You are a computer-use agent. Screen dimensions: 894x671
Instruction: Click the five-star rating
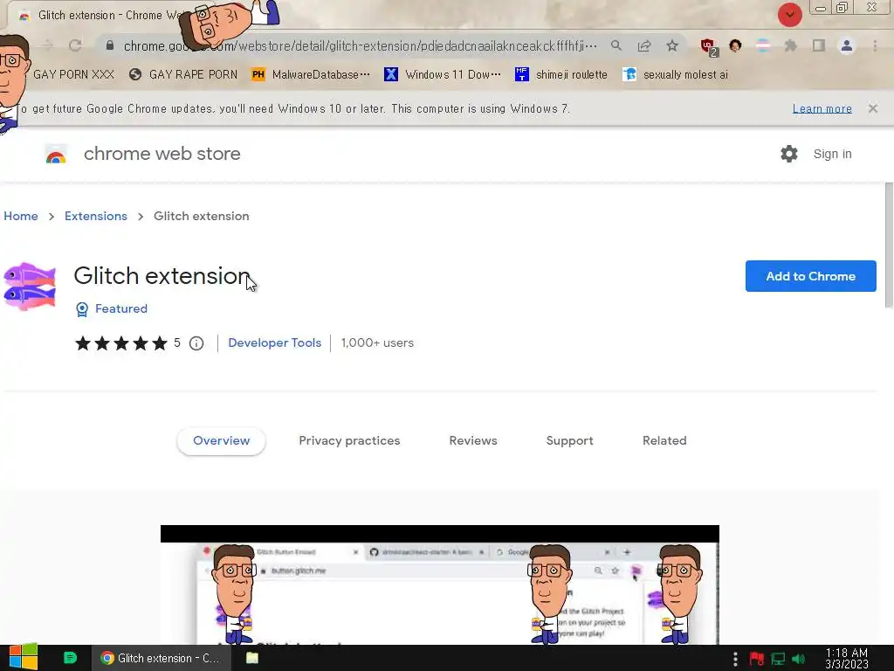coord(120,342)
